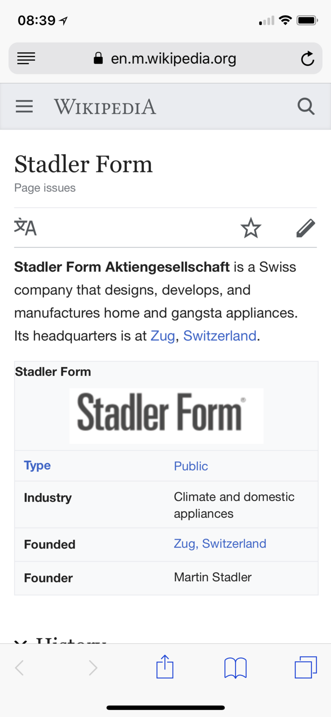The height and width of the screenshot is (717, 331).
Task: Open the language translation icon
Action: click(25, 227)
